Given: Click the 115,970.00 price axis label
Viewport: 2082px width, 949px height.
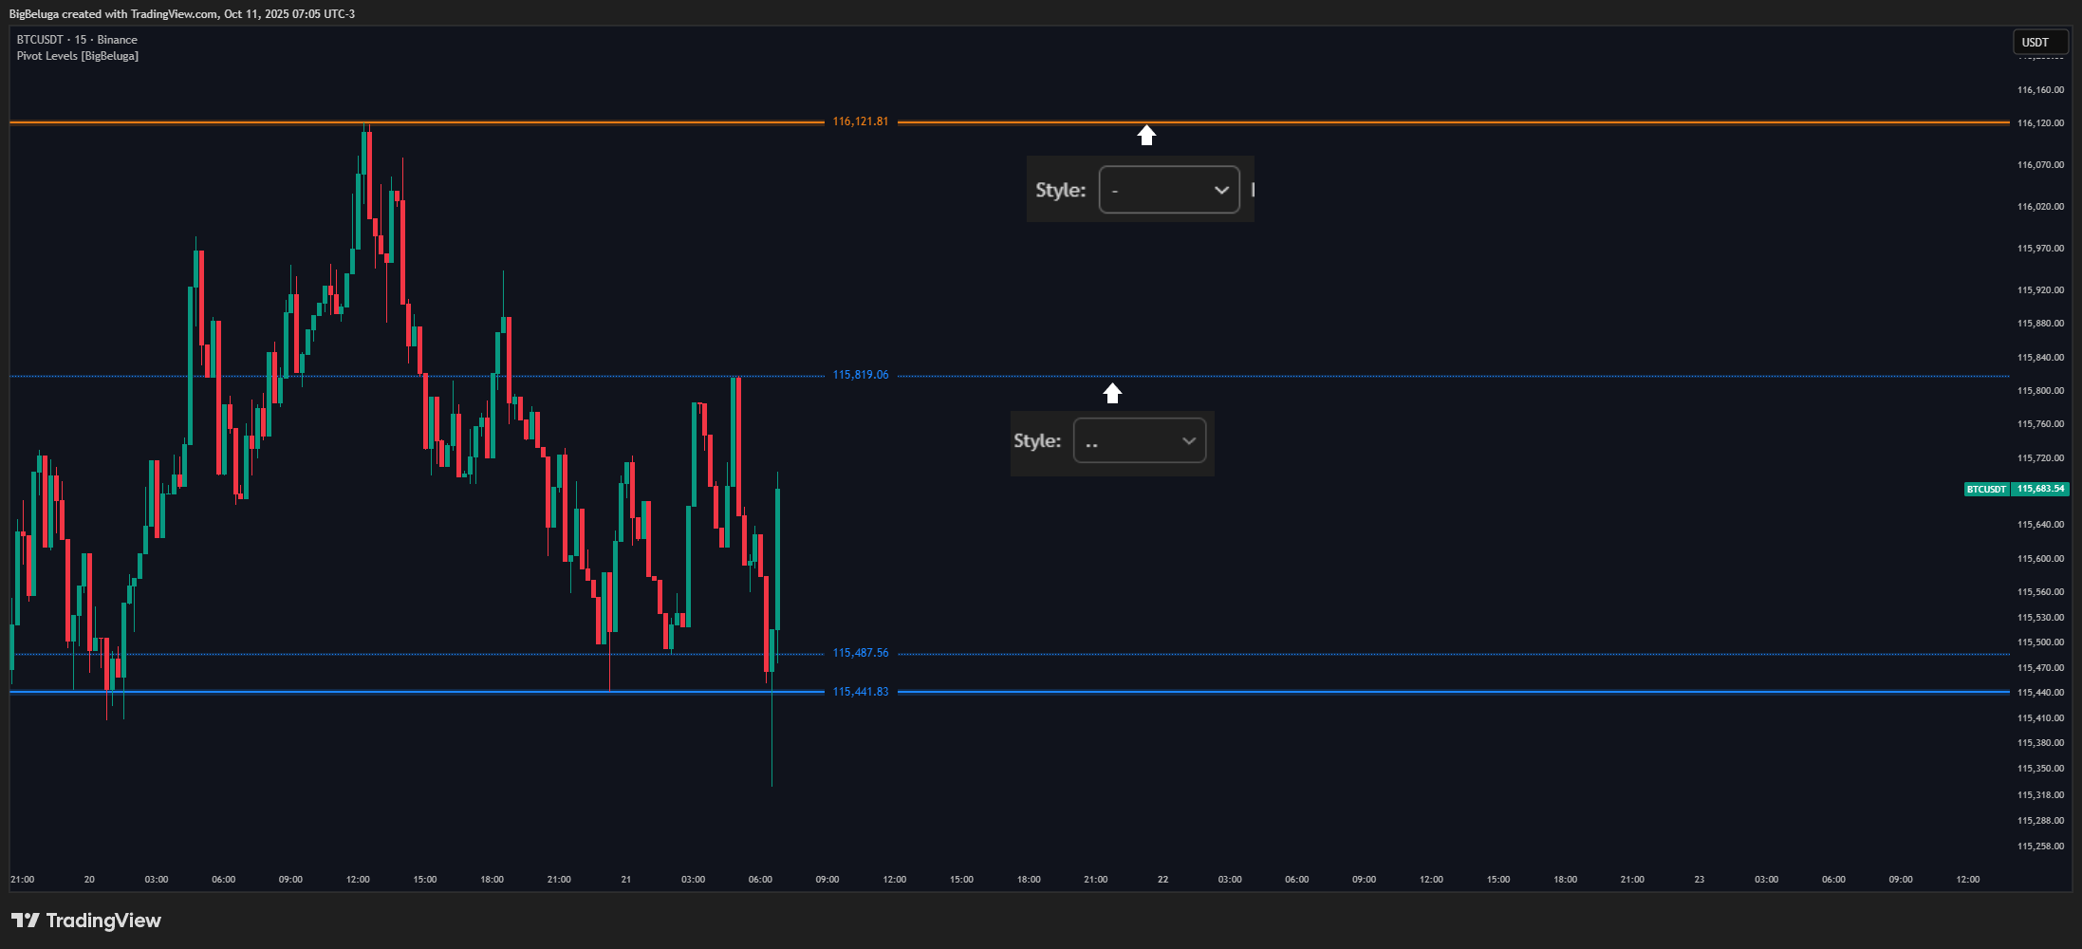Looking at the screenshot, I should coord(2040,249).
